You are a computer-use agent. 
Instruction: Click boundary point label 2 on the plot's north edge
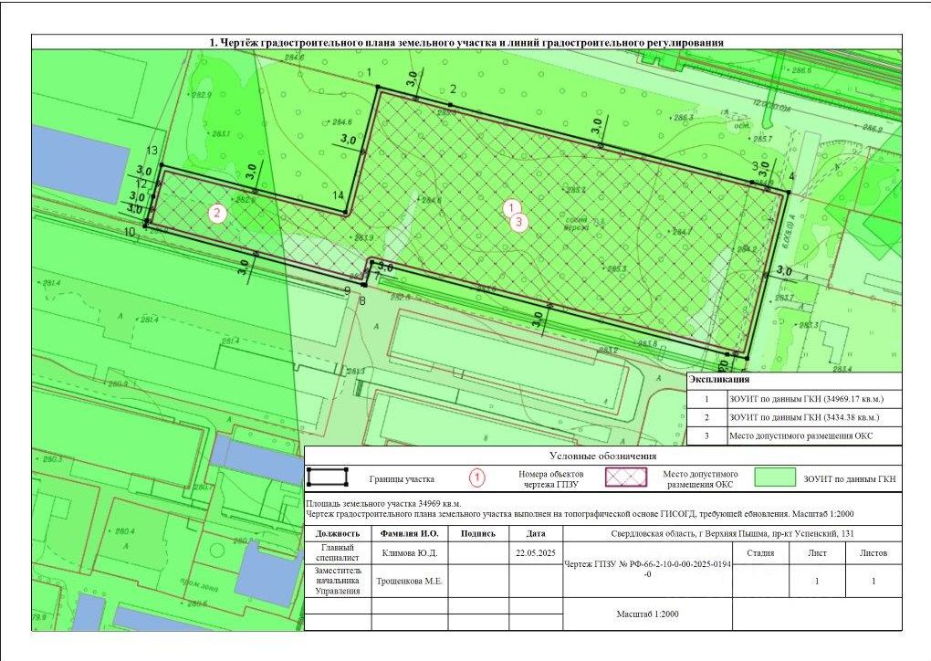(x=453, y=89)
